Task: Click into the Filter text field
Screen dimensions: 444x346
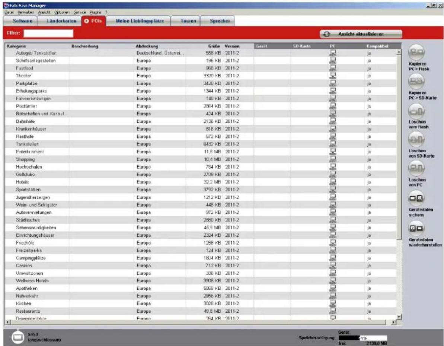Action: tap(48, 34)
